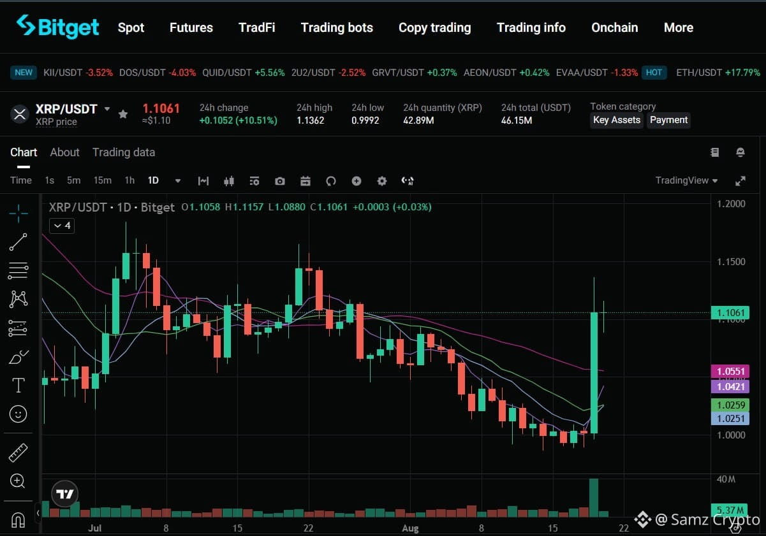Select GRVT/USDT in the ticker bar
The width and height of the screenshot is (766, 536).
tap(415, 73)
